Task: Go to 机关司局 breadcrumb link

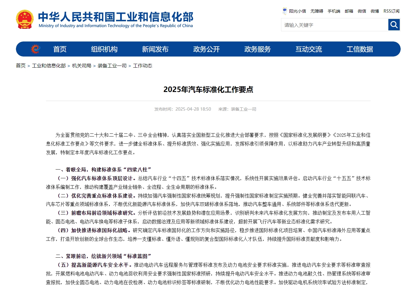Action: click(x=82, y=66)
